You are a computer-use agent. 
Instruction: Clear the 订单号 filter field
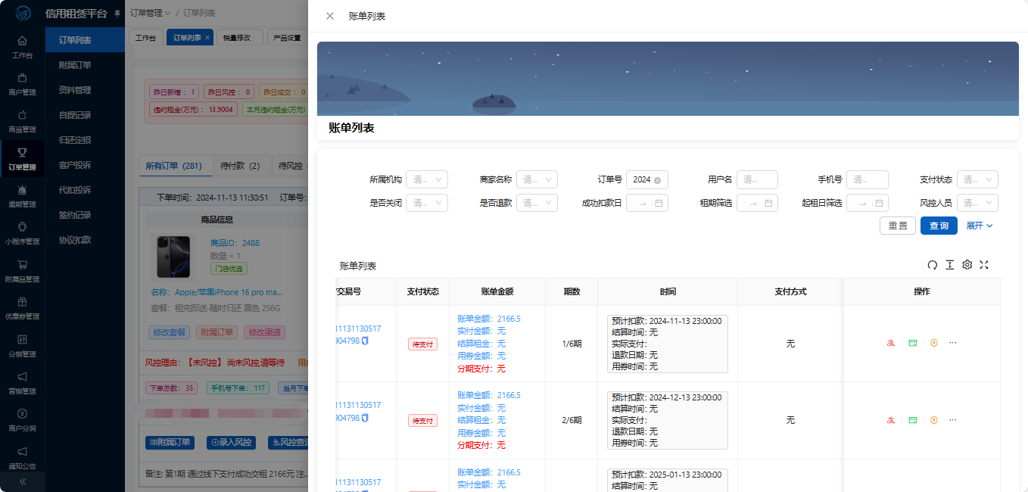(x=657, y=180)
